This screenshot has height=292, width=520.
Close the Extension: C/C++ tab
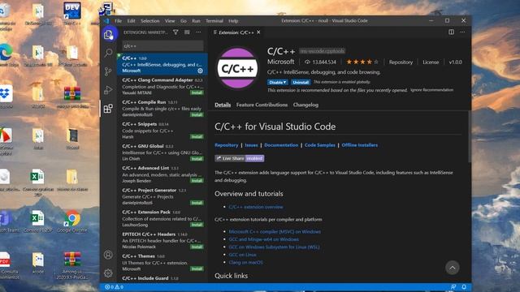[258, 32]
